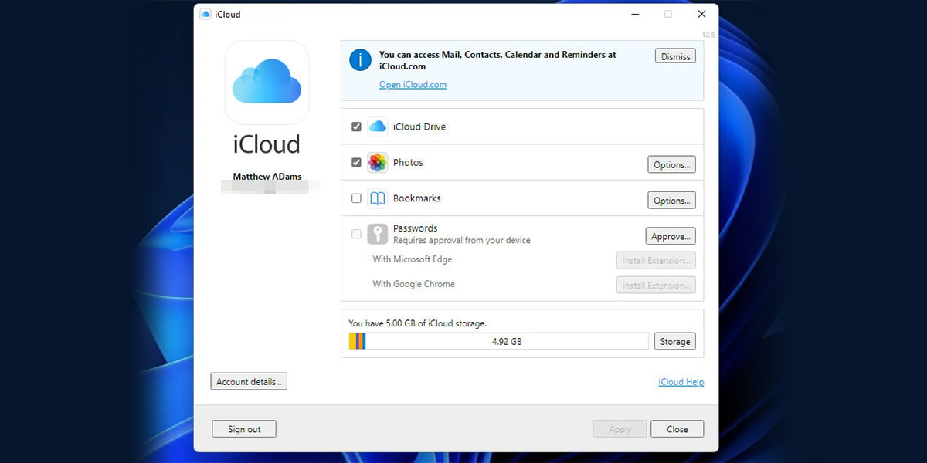Click the iCloud Drive cloud icon
927x463 pixels.
[x=377, y=126]
